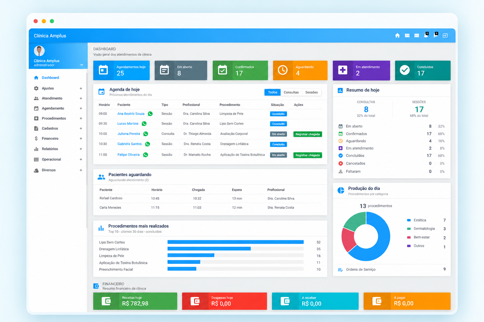The width and height of the screenshot is (484, 322).
Task: Open WhatsApp chat for Lucas Martins
Action: pos(144,124)
